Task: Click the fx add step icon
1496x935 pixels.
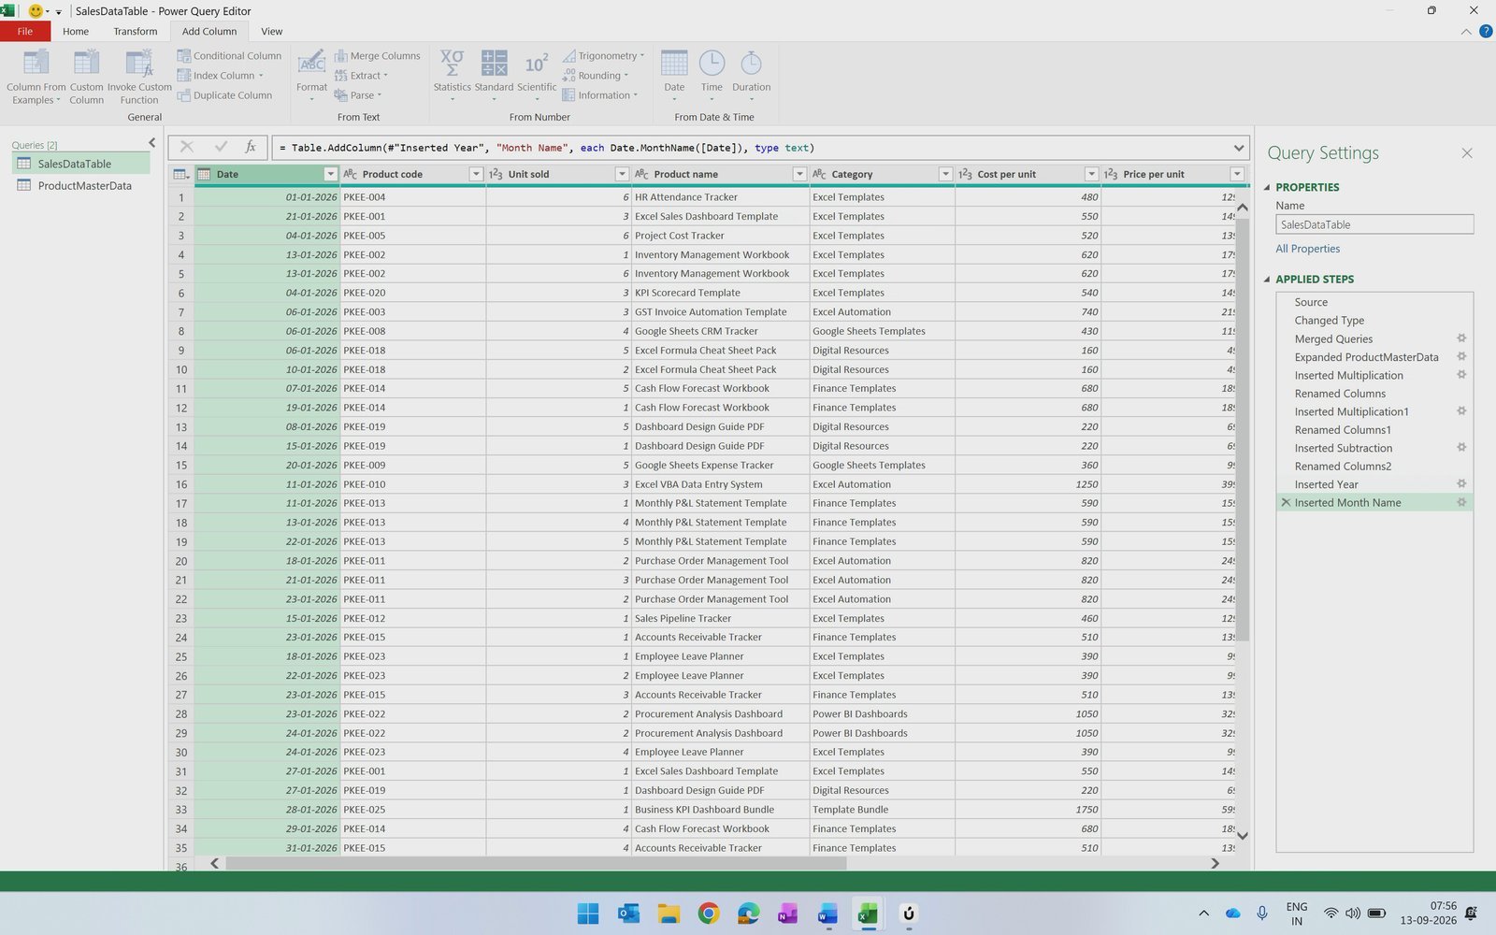Action: [251, 147]
